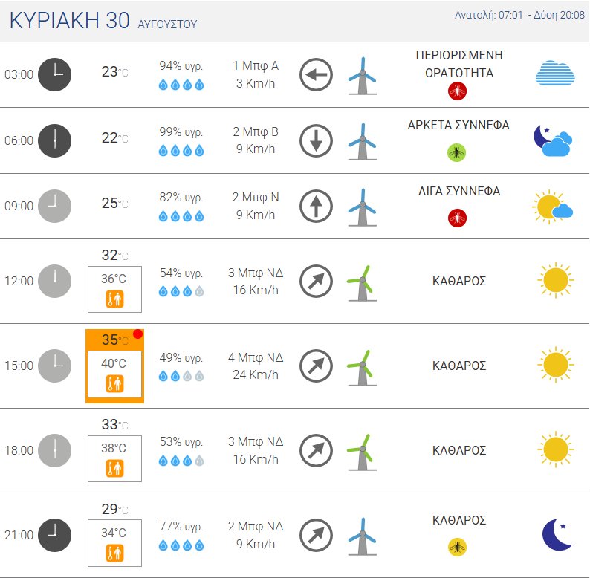Screen dimensions: 590x578
Task: Click the ΚΥΡΙΑΚΗ 30 date header
Action: click(70, 20)
